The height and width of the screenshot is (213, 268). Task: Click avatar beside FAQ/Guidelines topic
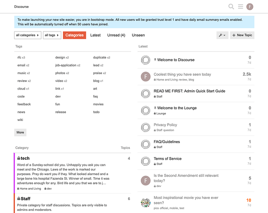click(x=145, y=144)
